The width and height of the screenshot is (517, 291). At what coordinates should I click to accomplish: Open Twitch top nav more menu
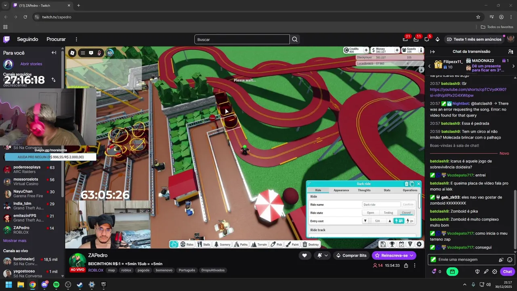click(76, 39)
